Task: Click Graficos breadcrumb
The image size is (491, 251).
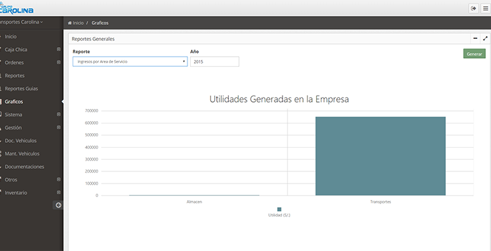Action: point(100,23)
